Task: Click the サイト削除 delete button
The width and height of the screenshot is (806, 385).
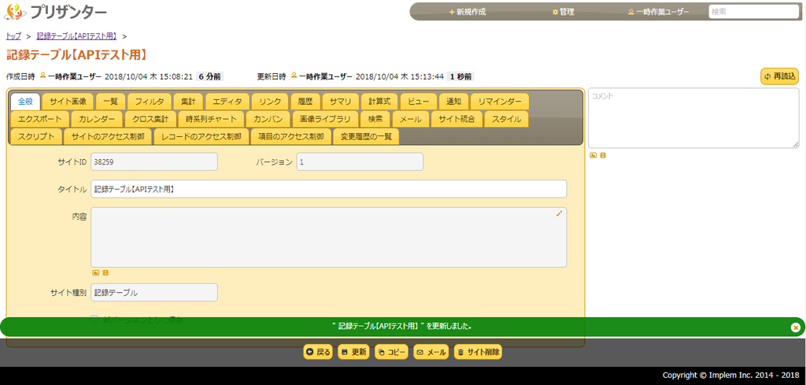Action: (478, 352)
